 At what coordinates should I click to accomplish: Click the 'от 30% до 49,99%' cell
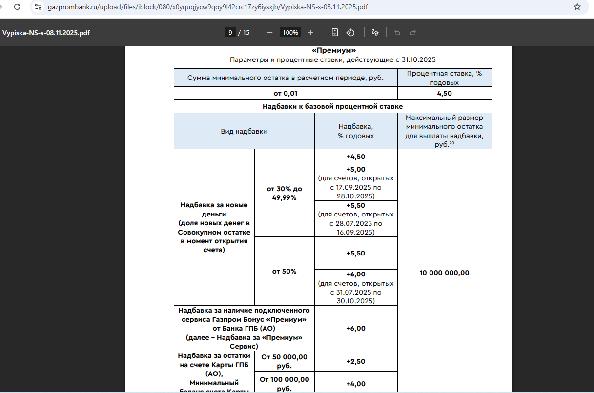[284, 193]
